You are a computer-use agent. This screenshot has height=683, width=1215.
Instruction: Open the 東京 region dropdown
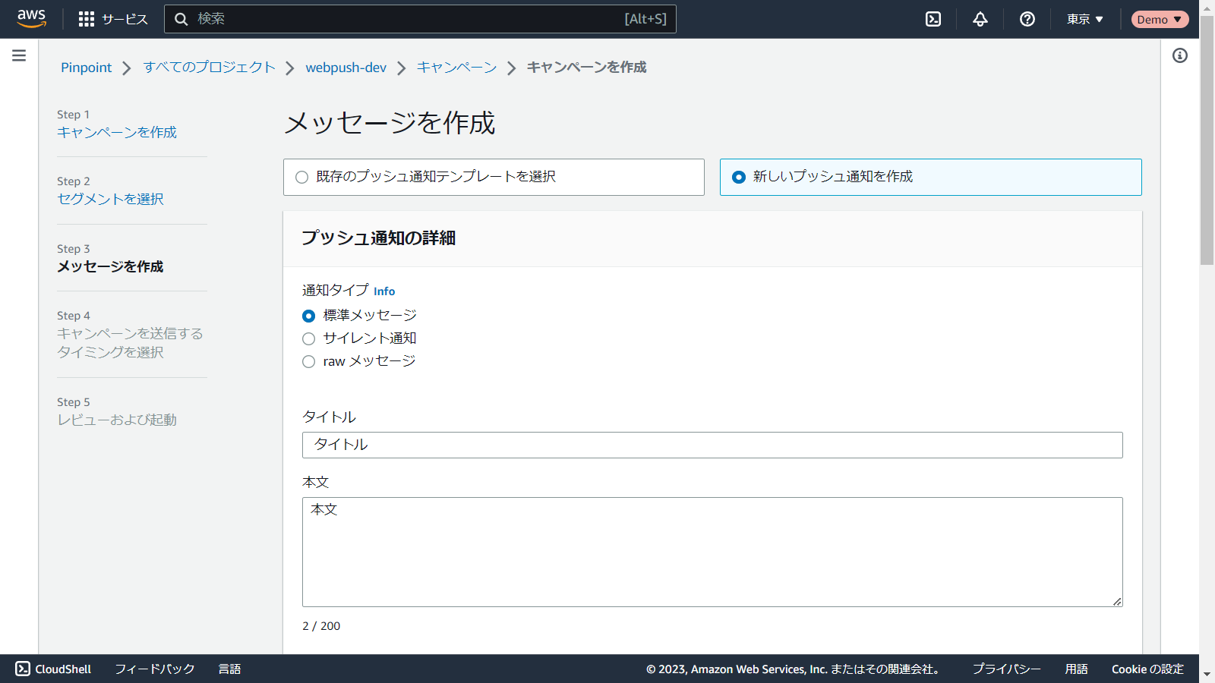tap(1084, 19)
